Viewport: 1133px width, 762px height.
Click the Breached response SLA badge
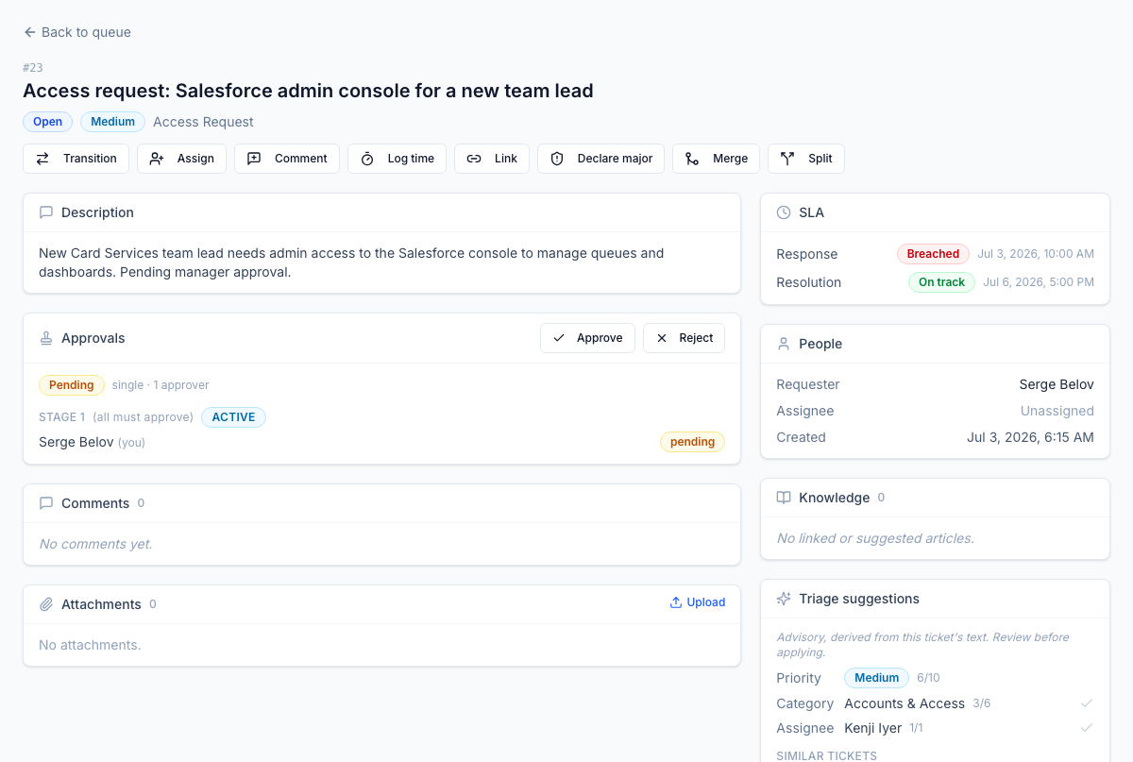[933, 254]
